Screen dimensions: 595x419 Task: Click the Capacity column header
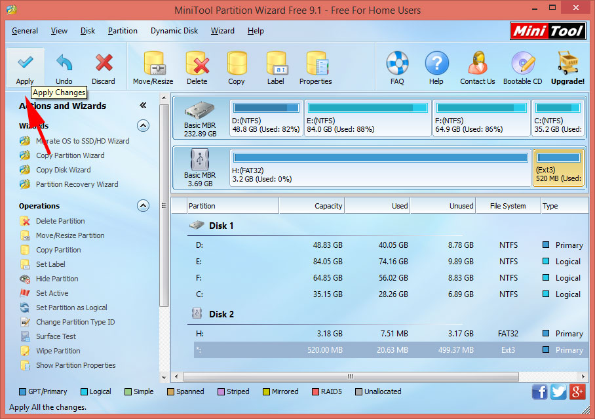(x=311, y=206)
